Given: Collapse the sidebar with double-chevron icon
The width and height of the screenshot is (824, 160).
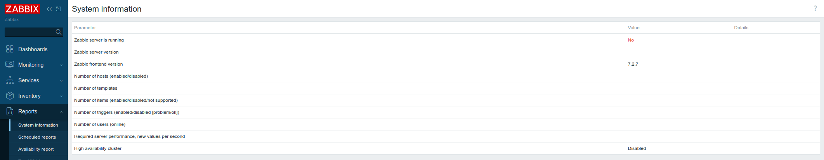Looking at the screenshot, I should 49,9.
